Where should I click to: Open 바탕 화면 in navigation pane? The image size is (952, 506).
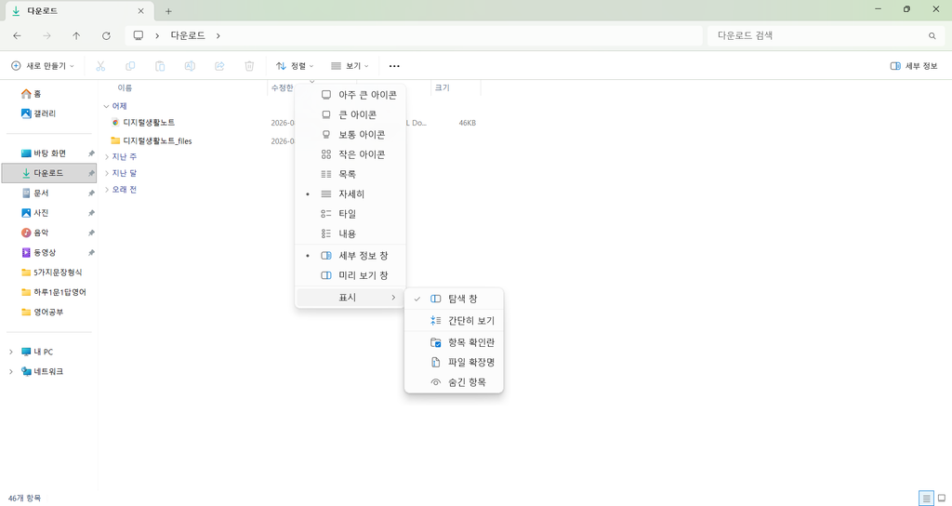pos(49,153)
